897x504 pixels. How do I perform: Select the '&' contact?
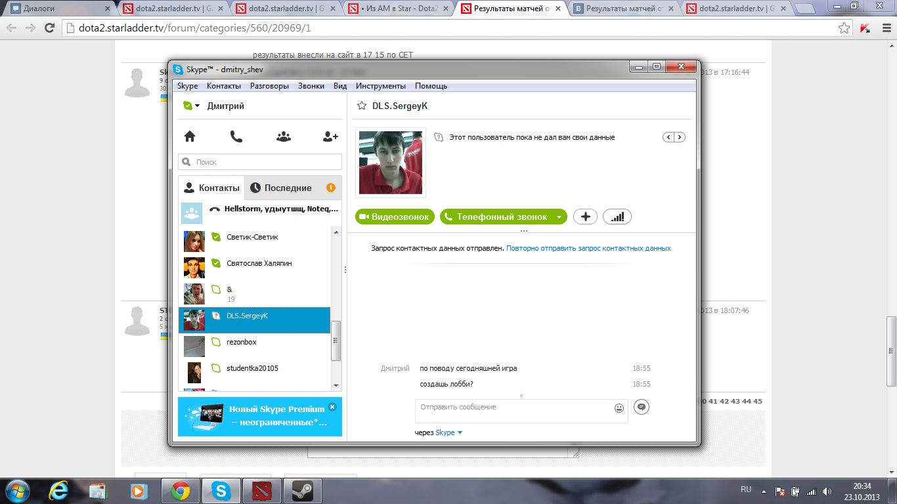(x=255, y=294)
